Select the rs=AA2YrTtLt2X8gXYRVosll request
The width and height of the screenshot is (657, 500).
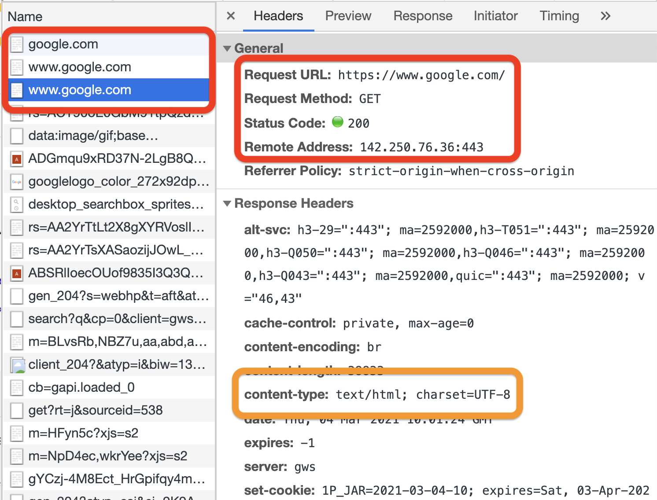pos(109,227)
